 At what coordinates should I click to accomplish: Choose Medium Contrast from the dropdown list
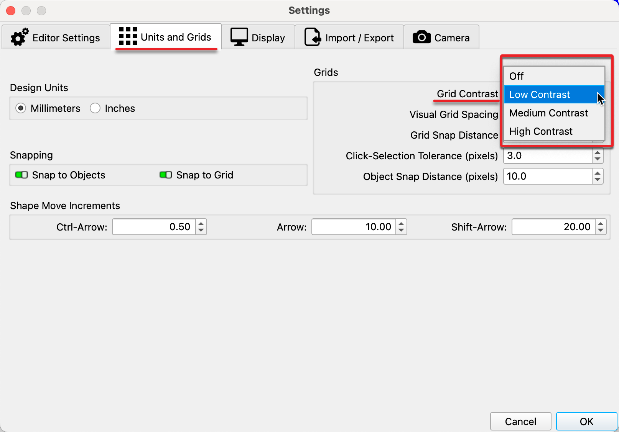(x=554, y=113)
